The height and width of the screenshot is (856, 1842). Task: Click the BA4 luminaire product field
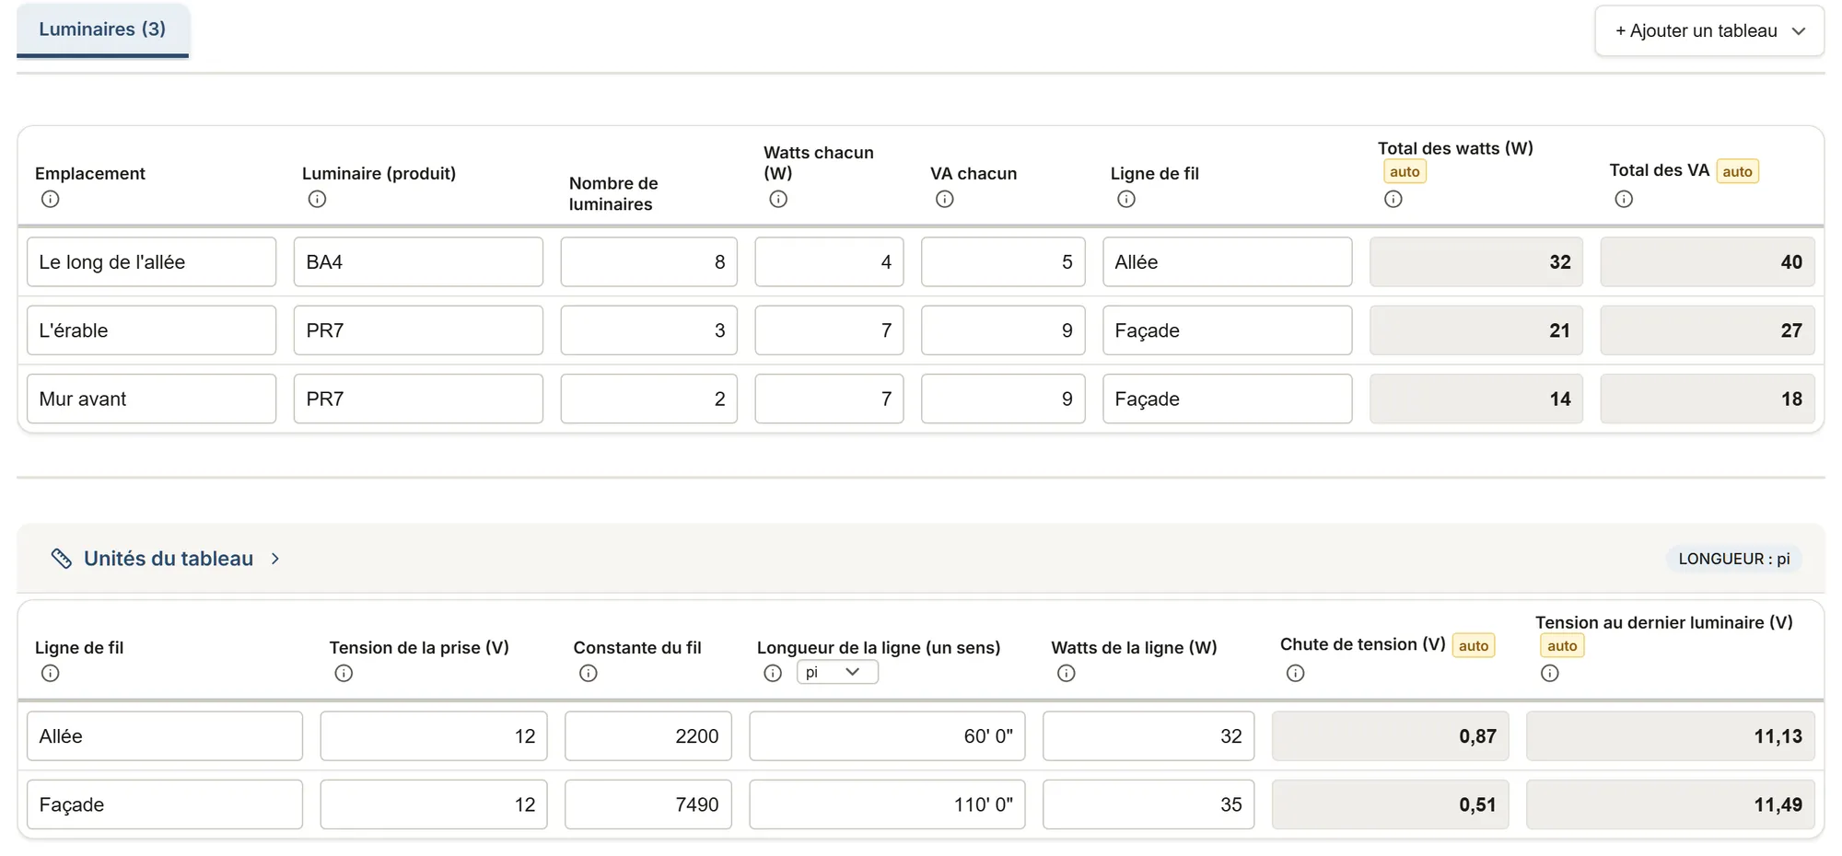[x=418, y=262]
